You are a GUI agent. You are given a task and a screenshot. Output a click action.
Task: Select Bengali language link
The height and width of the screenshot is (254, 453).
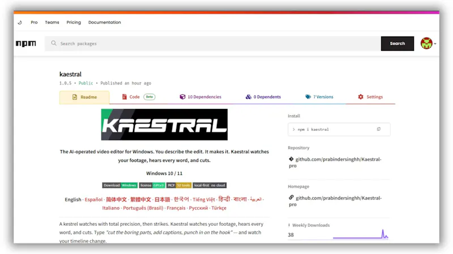click(240, 199)
